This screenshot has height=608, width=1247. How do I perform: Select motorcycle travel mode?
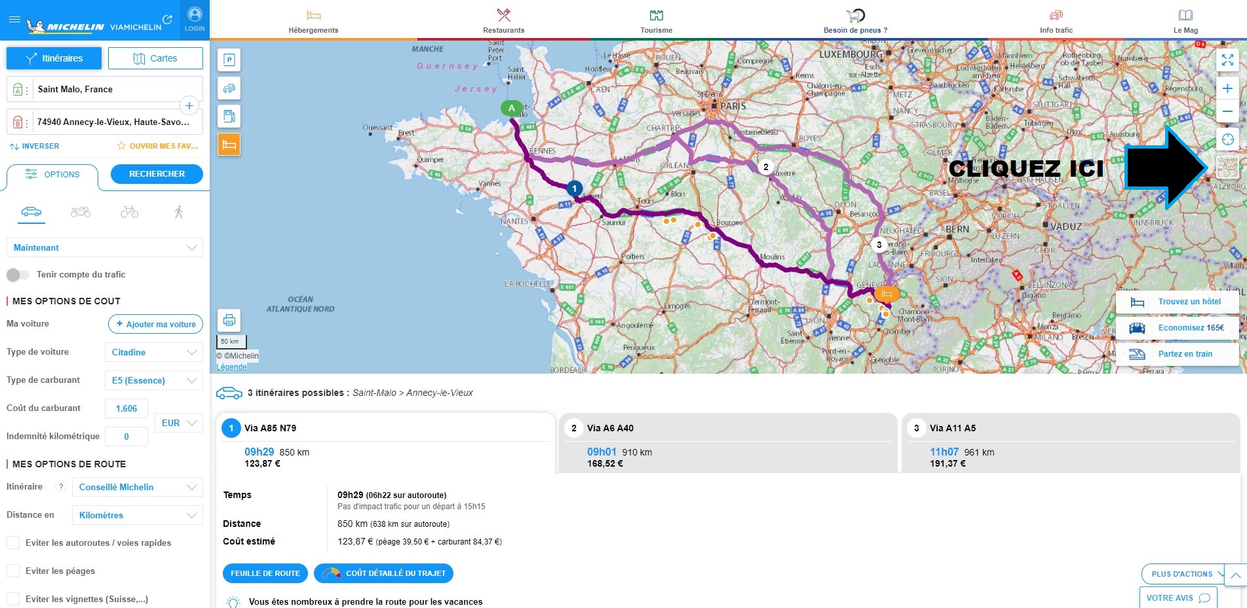coord(81,211)
